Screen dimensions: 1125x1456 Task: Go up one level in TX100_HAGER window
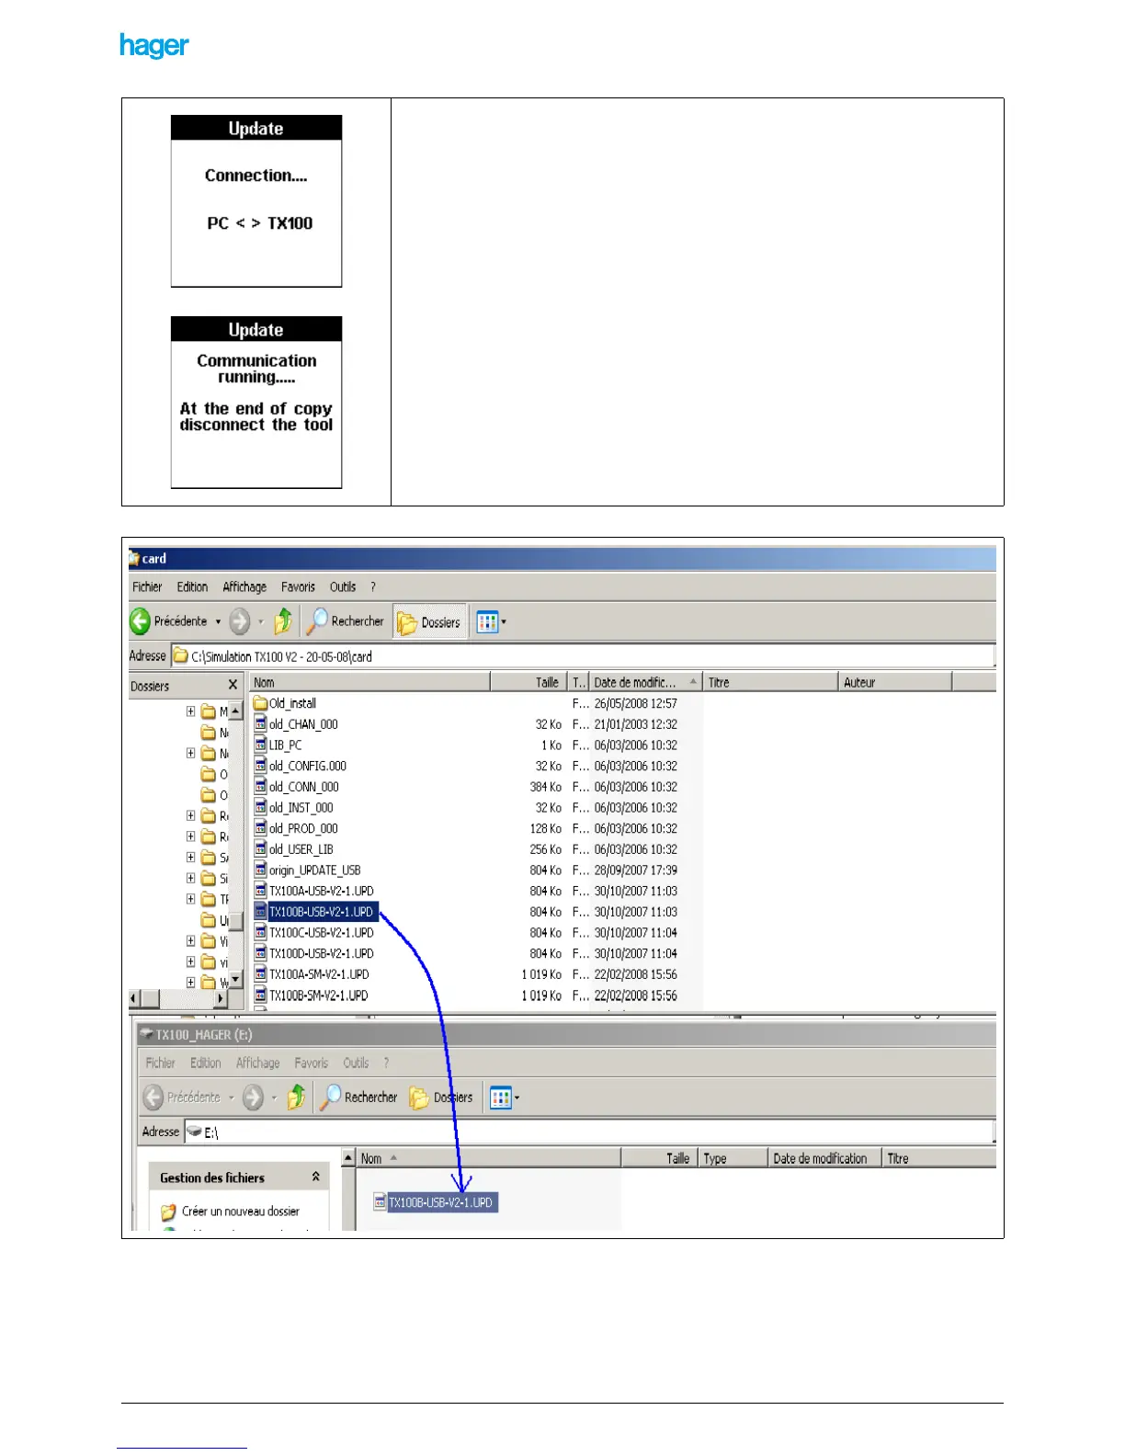tap(296, 1098)
